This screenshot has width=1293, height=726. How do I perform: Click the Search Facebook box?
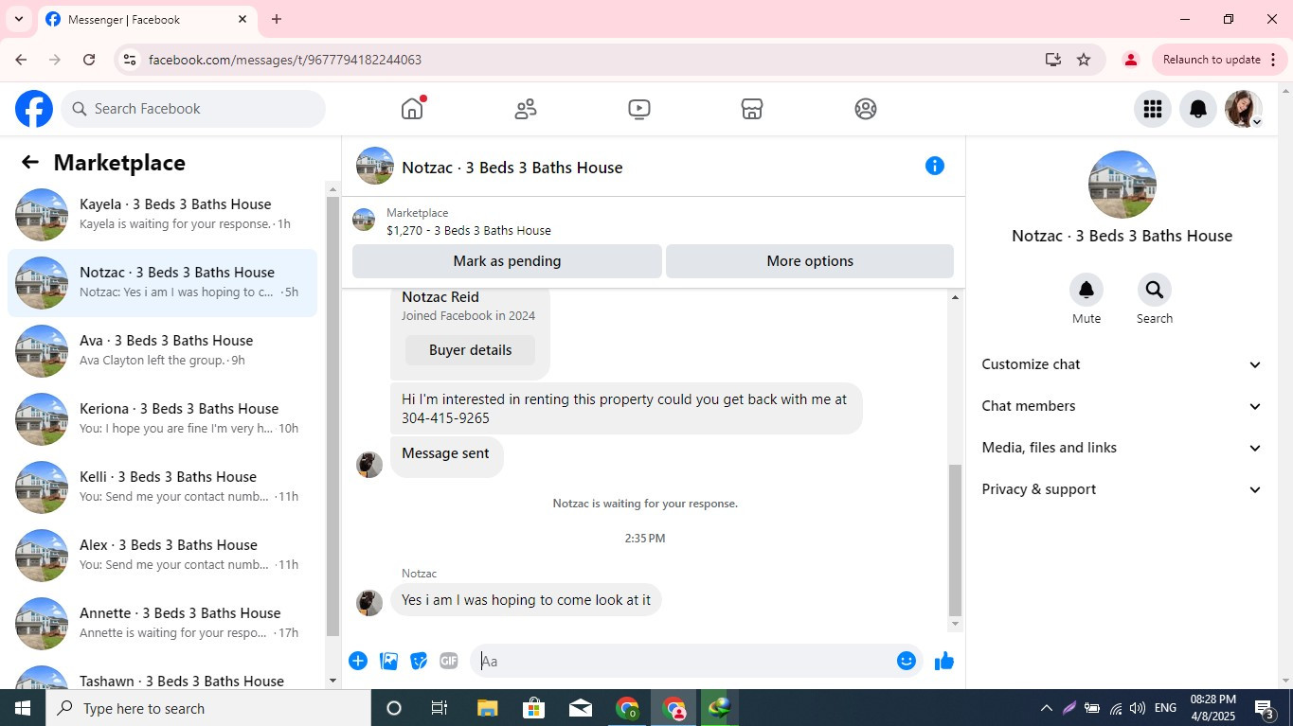pos(193,109)
